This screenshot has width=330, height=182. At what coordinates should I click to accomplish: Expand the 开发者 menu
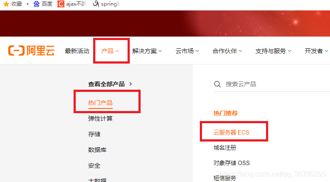tap(317, 51)
